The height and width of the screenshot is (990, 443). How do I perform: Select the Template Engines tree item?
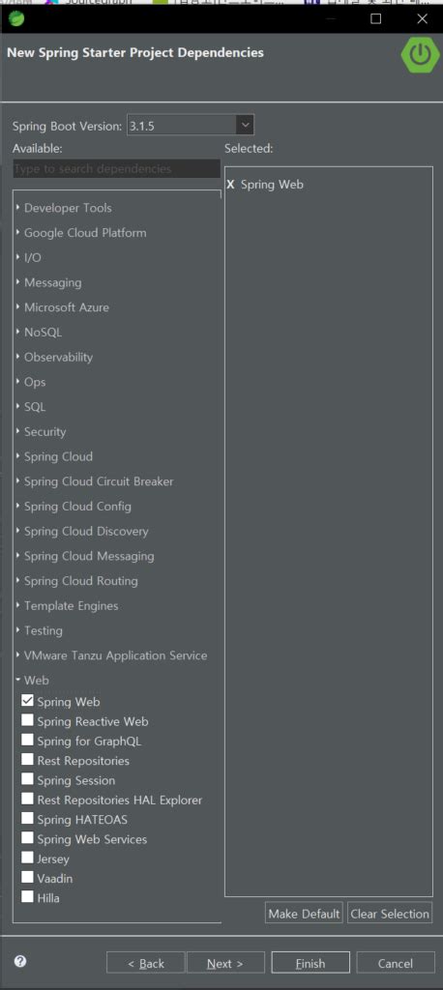tap(71, 605)
